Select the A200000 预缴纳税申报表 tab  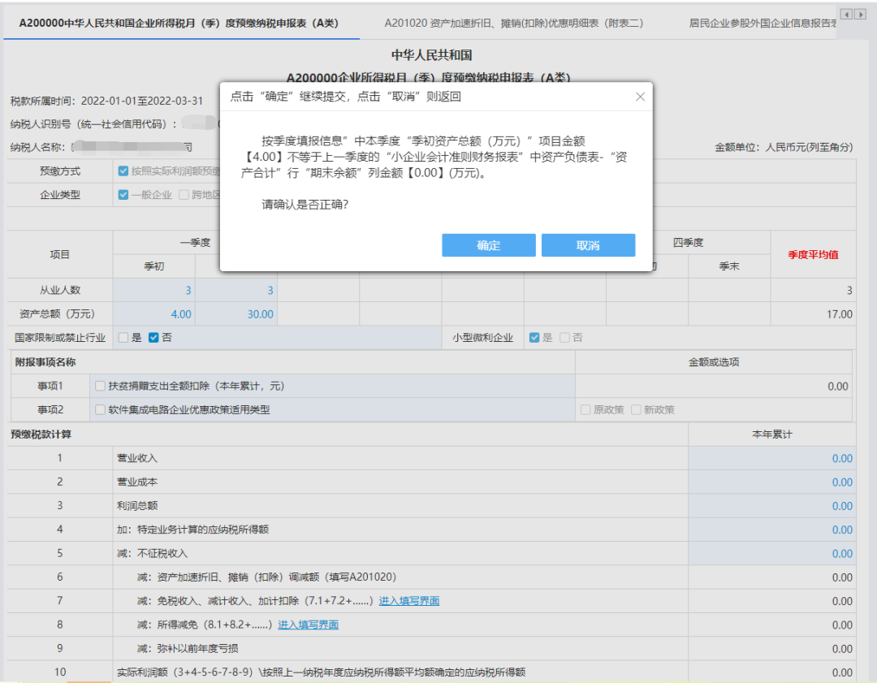click(x=181, y=23)
